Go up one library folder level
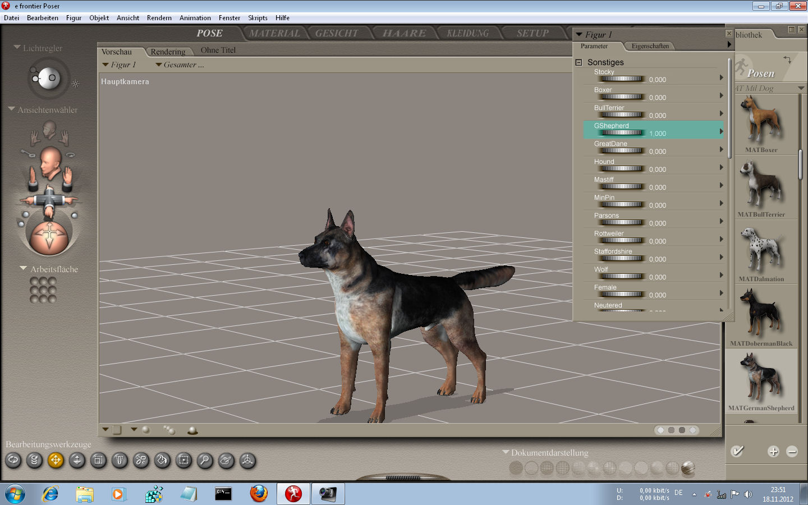The height and width of the screenshot is (505, 808). coord(788,59)
